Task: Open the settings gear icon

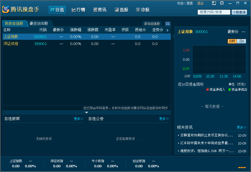Action: tap(222, 3)
